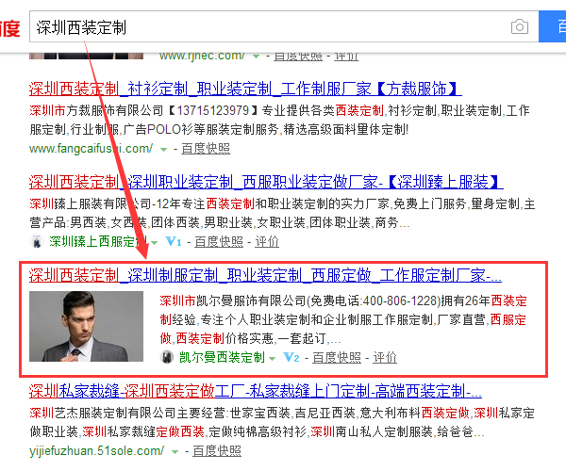566x471 pixels.
Task: Click the 深圳臻上西服定制 site avatar icon
Action: (36, 241)
